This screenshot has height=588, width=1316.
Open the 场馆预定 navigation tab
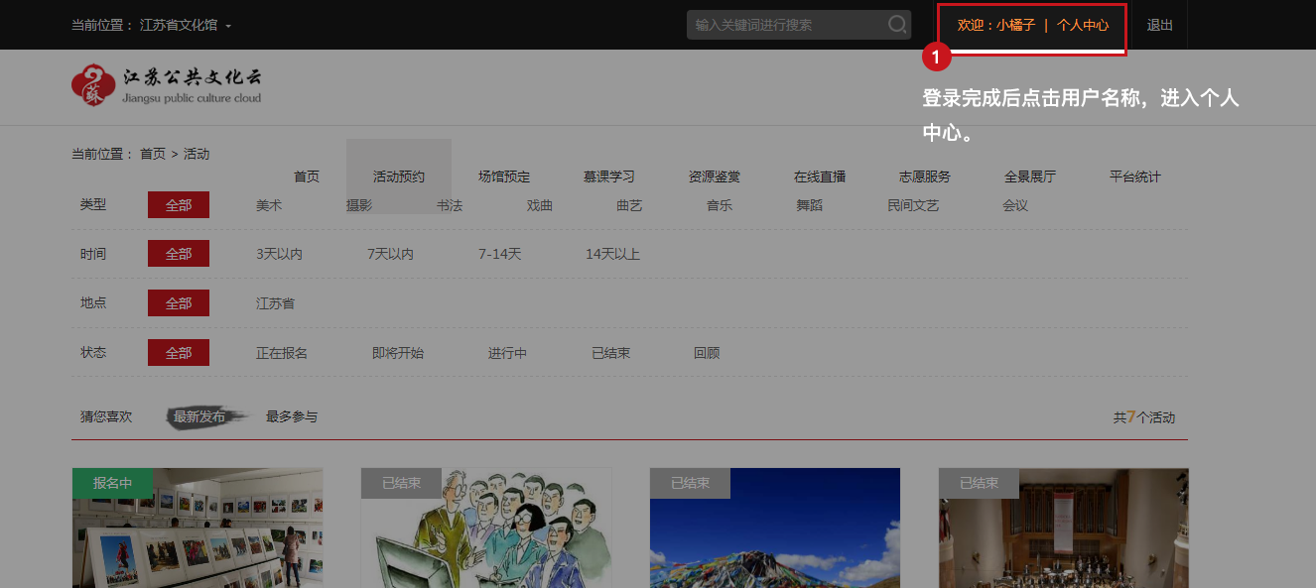(504, 176)
